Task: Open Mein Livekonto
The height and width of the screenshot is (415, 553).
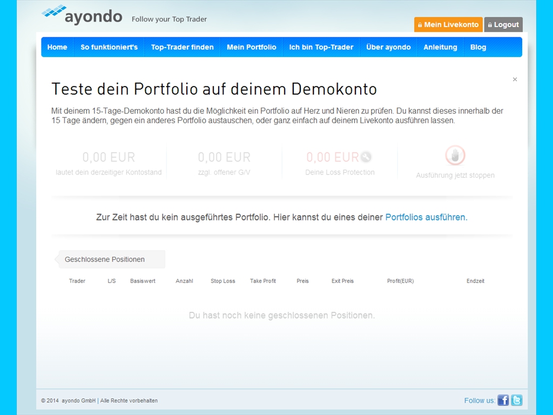Action: point(448,25)
